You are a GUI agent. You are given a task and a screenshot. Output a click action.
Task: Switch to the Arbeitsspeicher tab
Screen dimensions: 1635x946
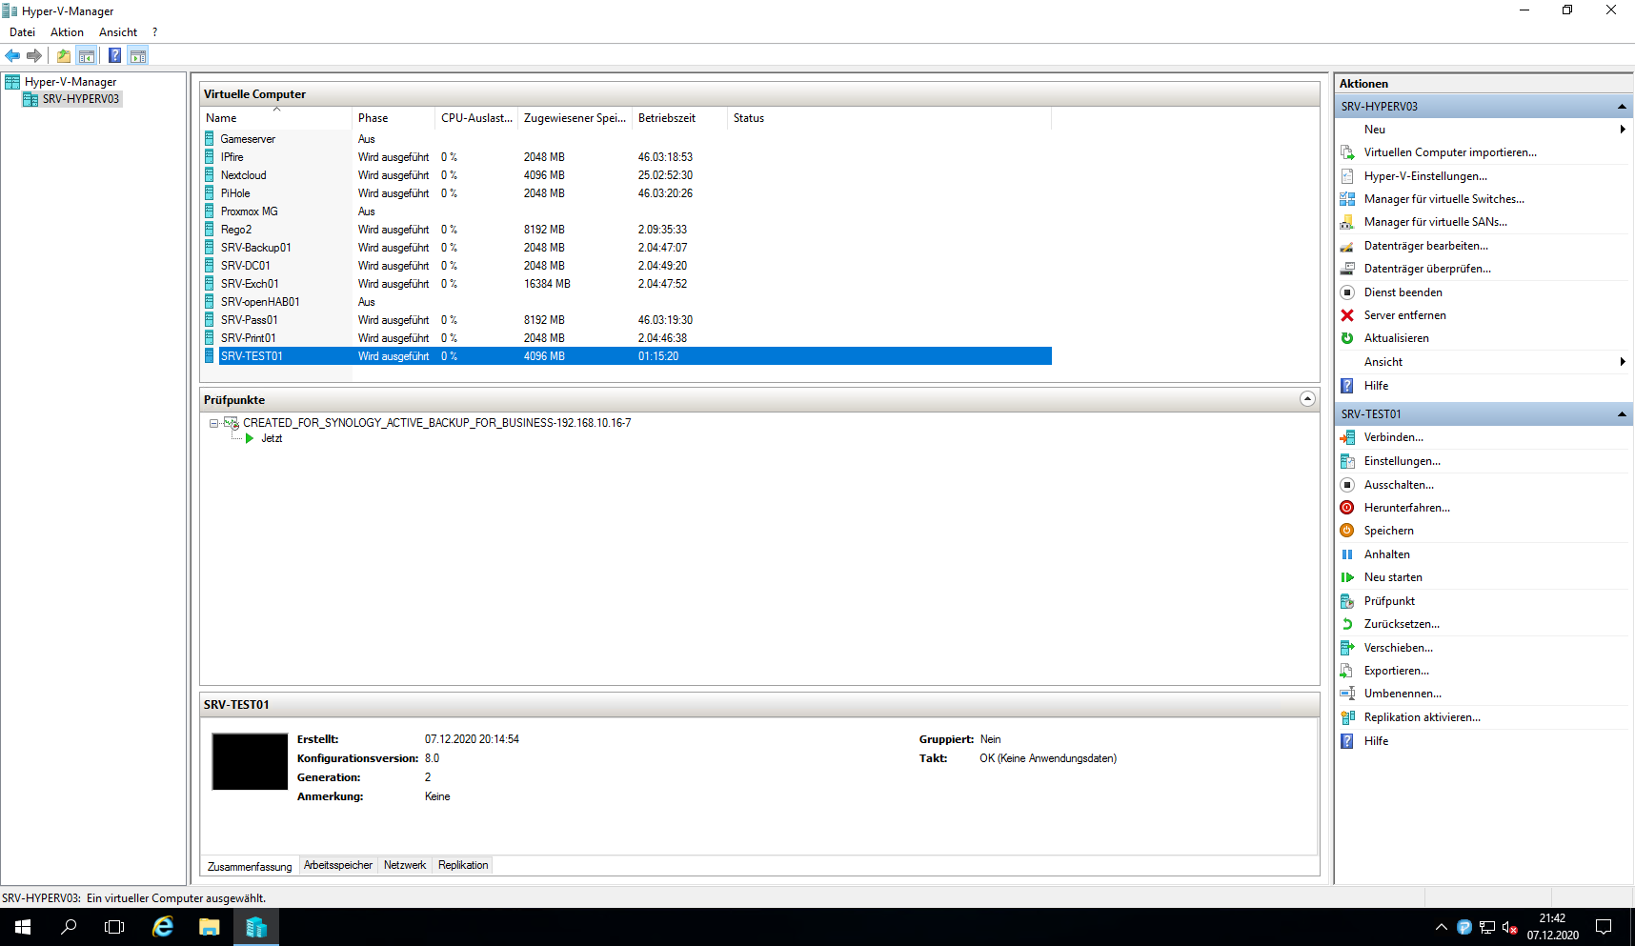[338, 865]
